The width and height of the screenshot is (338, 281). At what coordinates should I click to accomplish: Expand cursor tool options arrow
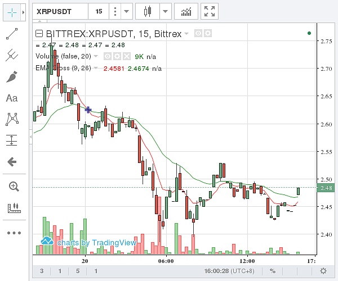point(23,12)
